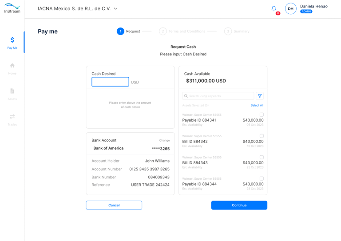Click Change bank account link
341x241 pixels.
coord(164,140)
